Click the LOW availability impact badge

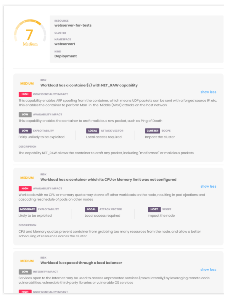pyautogui.click(x=25, y=115)
